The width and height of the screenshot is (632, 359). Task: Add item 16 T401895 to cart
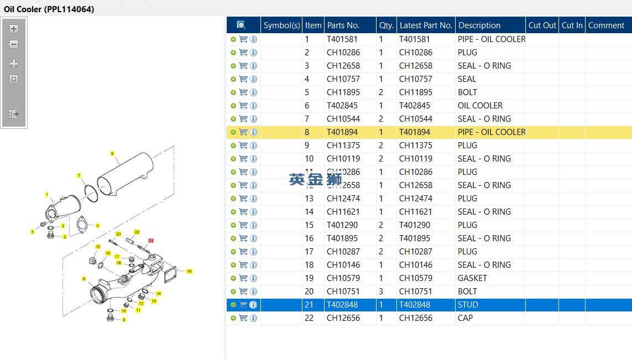pos(243,238)
